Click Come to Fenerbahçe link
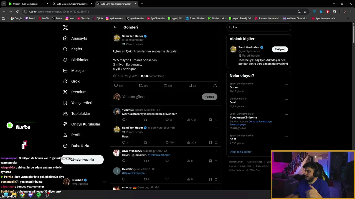Screen dimensions: 355x199 point(260,122)
